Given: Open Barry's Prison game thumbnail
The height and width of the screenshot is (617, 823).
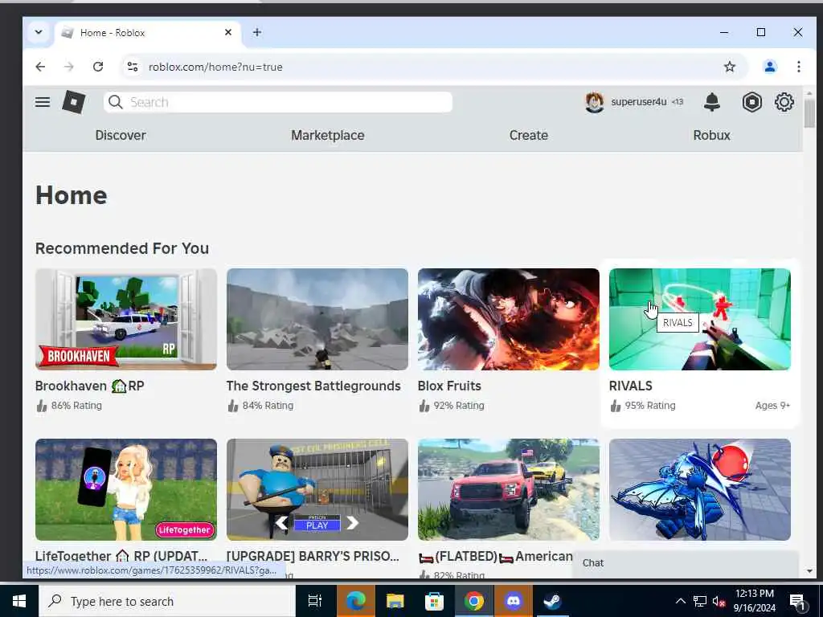Looking at the screenshot, I should pos(317,489).
